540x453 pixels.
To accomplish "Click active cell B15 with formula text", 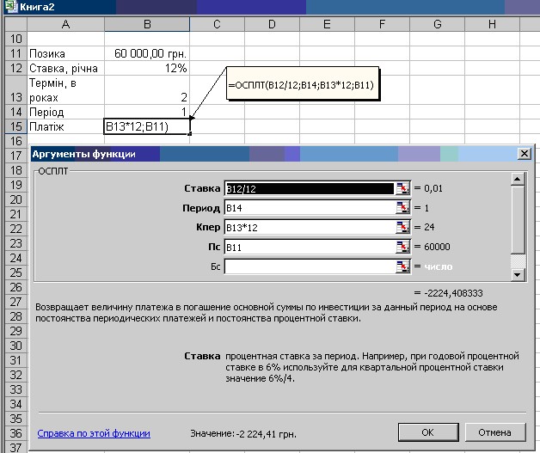I will tap(147, 126).
